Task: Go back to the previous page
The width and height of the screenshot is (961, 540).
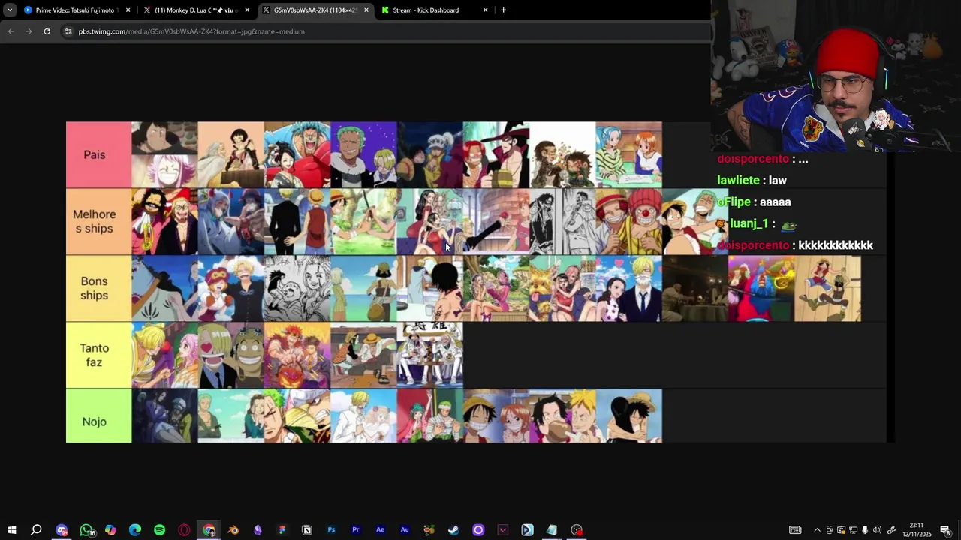Action: [11, 31]
